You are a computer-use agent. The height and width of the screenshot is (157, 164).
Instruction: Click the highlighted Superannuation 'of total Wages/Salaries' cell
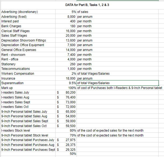118,83
